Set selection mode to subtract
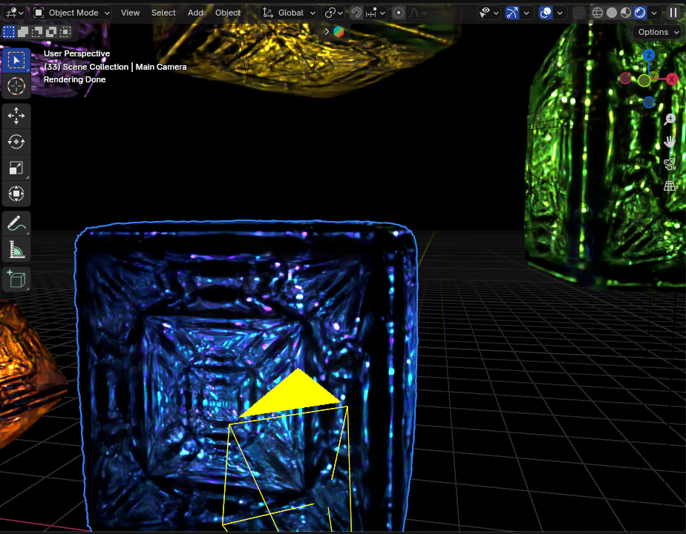This screenshot has width=686, height=534. (x=37, y=32)
